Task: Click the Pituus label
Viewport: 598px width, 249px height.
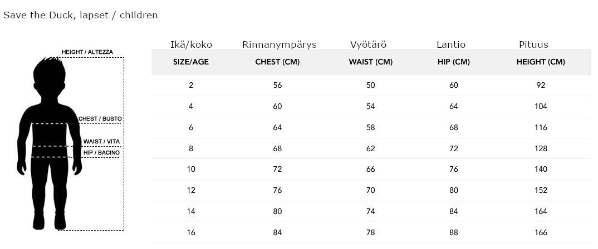Action: [x=533, y=44]
